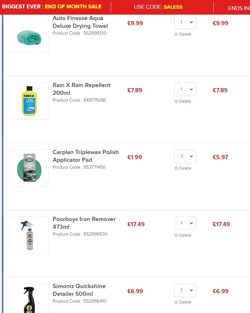
Task: Expand quantity selector for Poorboys Iron Remover
Action: coord(185,223)
